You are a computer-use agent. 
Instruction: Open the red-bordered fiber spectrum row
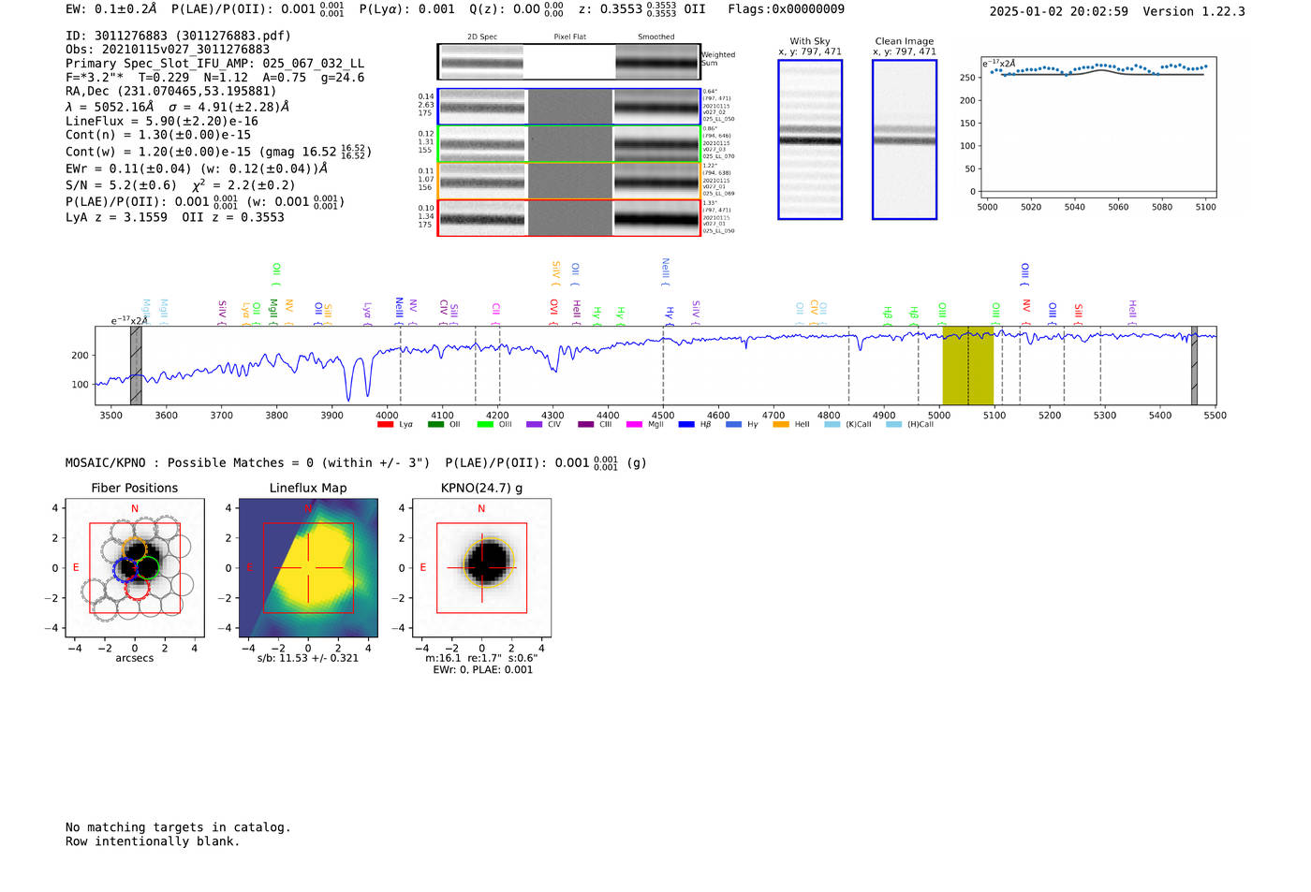tap(568, 218)
